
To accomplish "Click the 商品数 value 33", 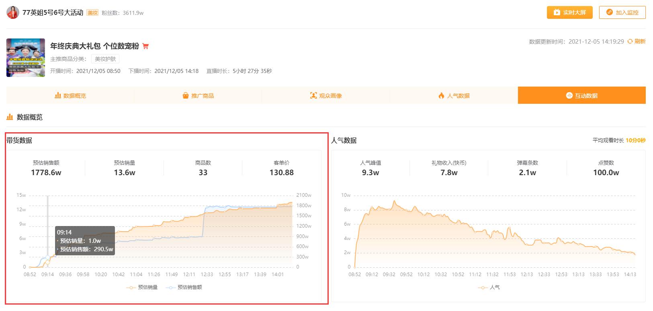I will (x=203, y=173).
